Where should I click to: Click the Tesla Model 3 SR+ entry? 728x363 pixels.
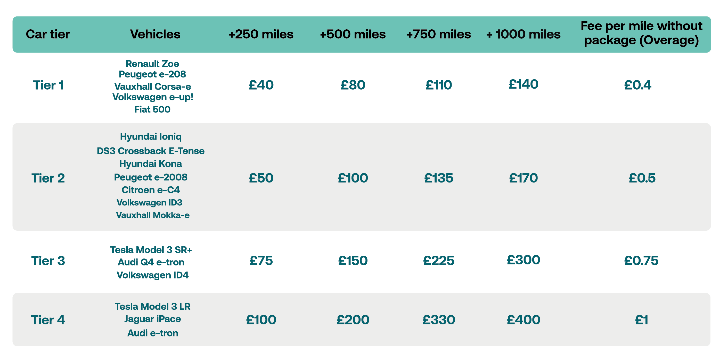coord(151,250)
